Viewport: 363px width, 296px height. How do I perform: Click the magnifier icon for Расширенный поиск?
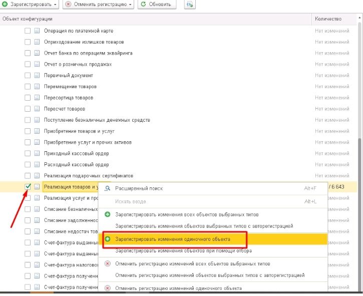pos(107,188)
